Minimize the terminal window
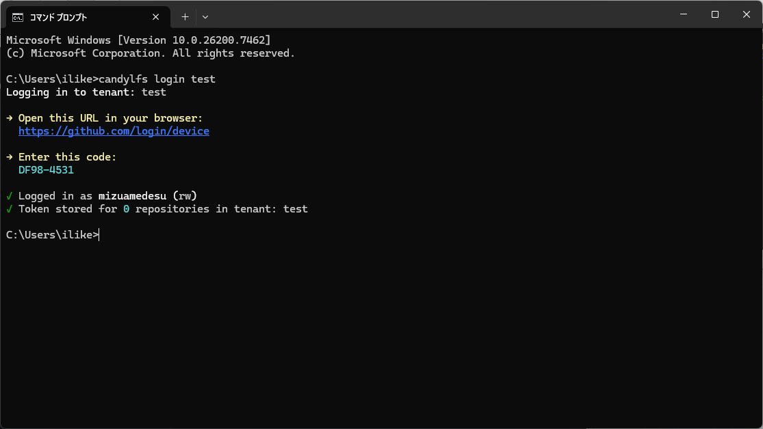 point(684,14)
